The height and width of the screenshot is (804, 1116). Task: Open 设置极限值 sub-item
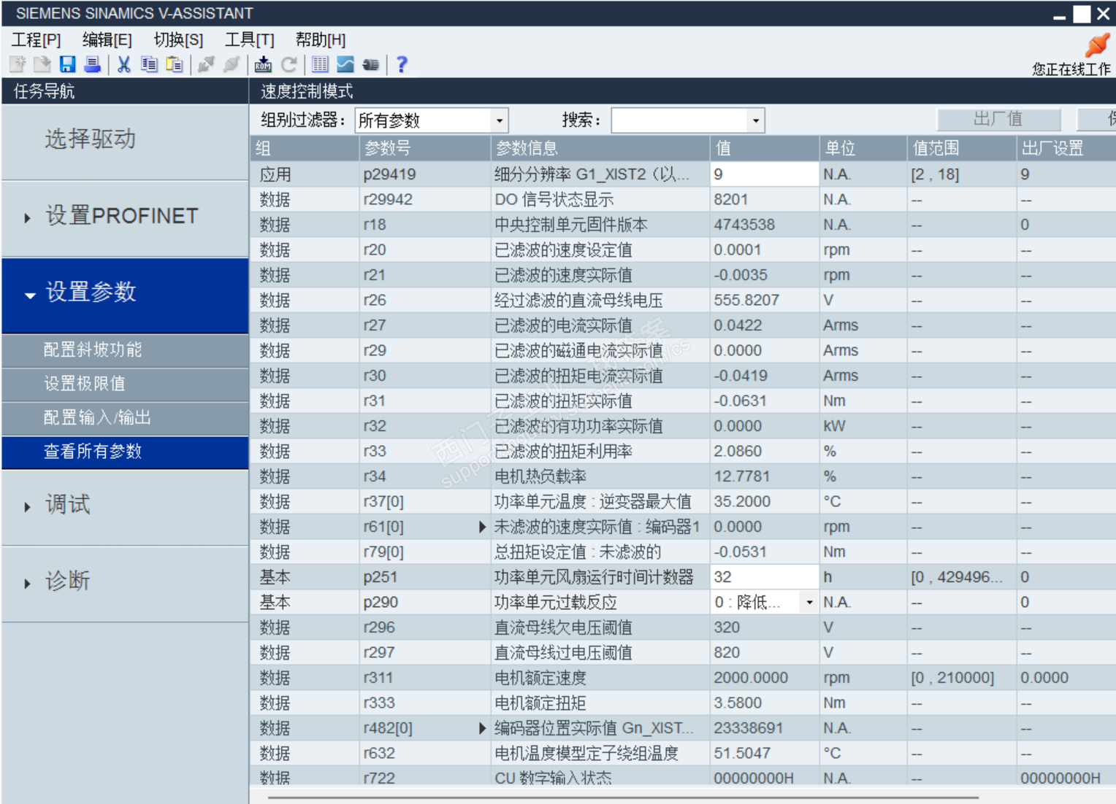click(125, 384)
